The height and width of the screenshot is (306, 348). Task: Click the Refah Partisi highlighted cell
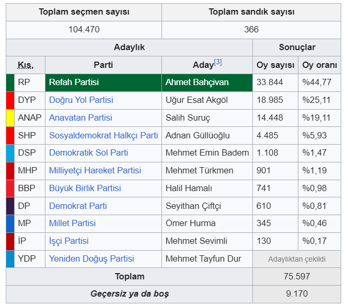click(x=103, y=83)
